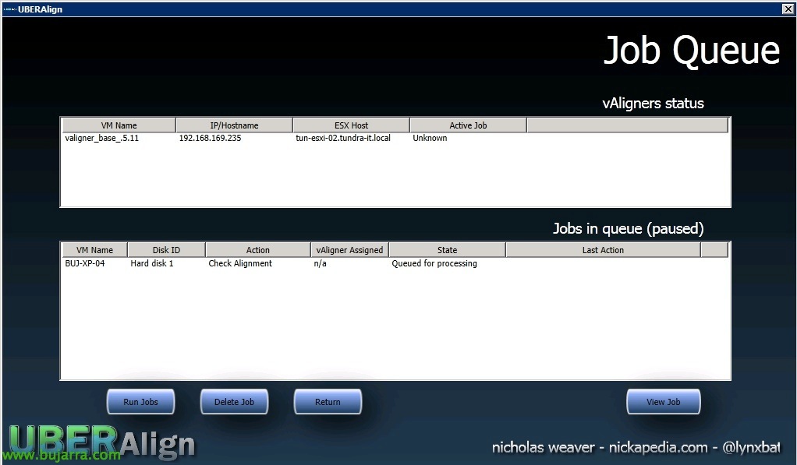Click the UBERAlign title bar icon
Screen dimensions: 797x465
coord(9,9)
